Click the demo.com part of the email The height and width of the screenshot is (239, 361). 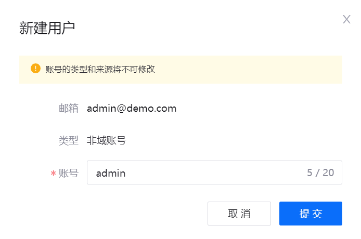[151, 109]
